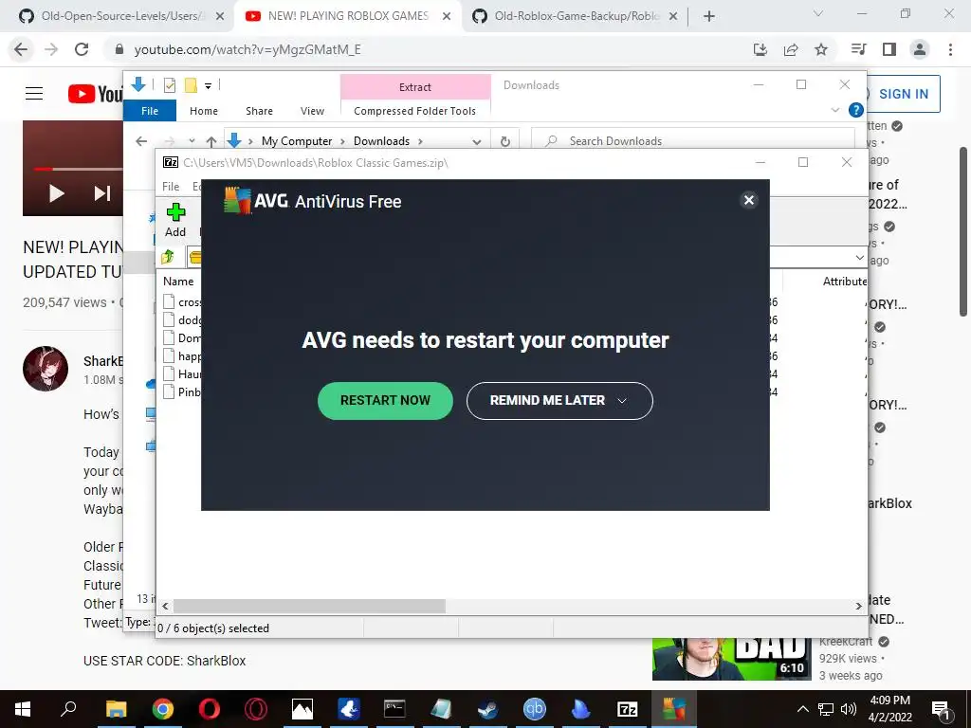Click Explorer Refresh button
The image size is (971, 728).
[505, 141]
